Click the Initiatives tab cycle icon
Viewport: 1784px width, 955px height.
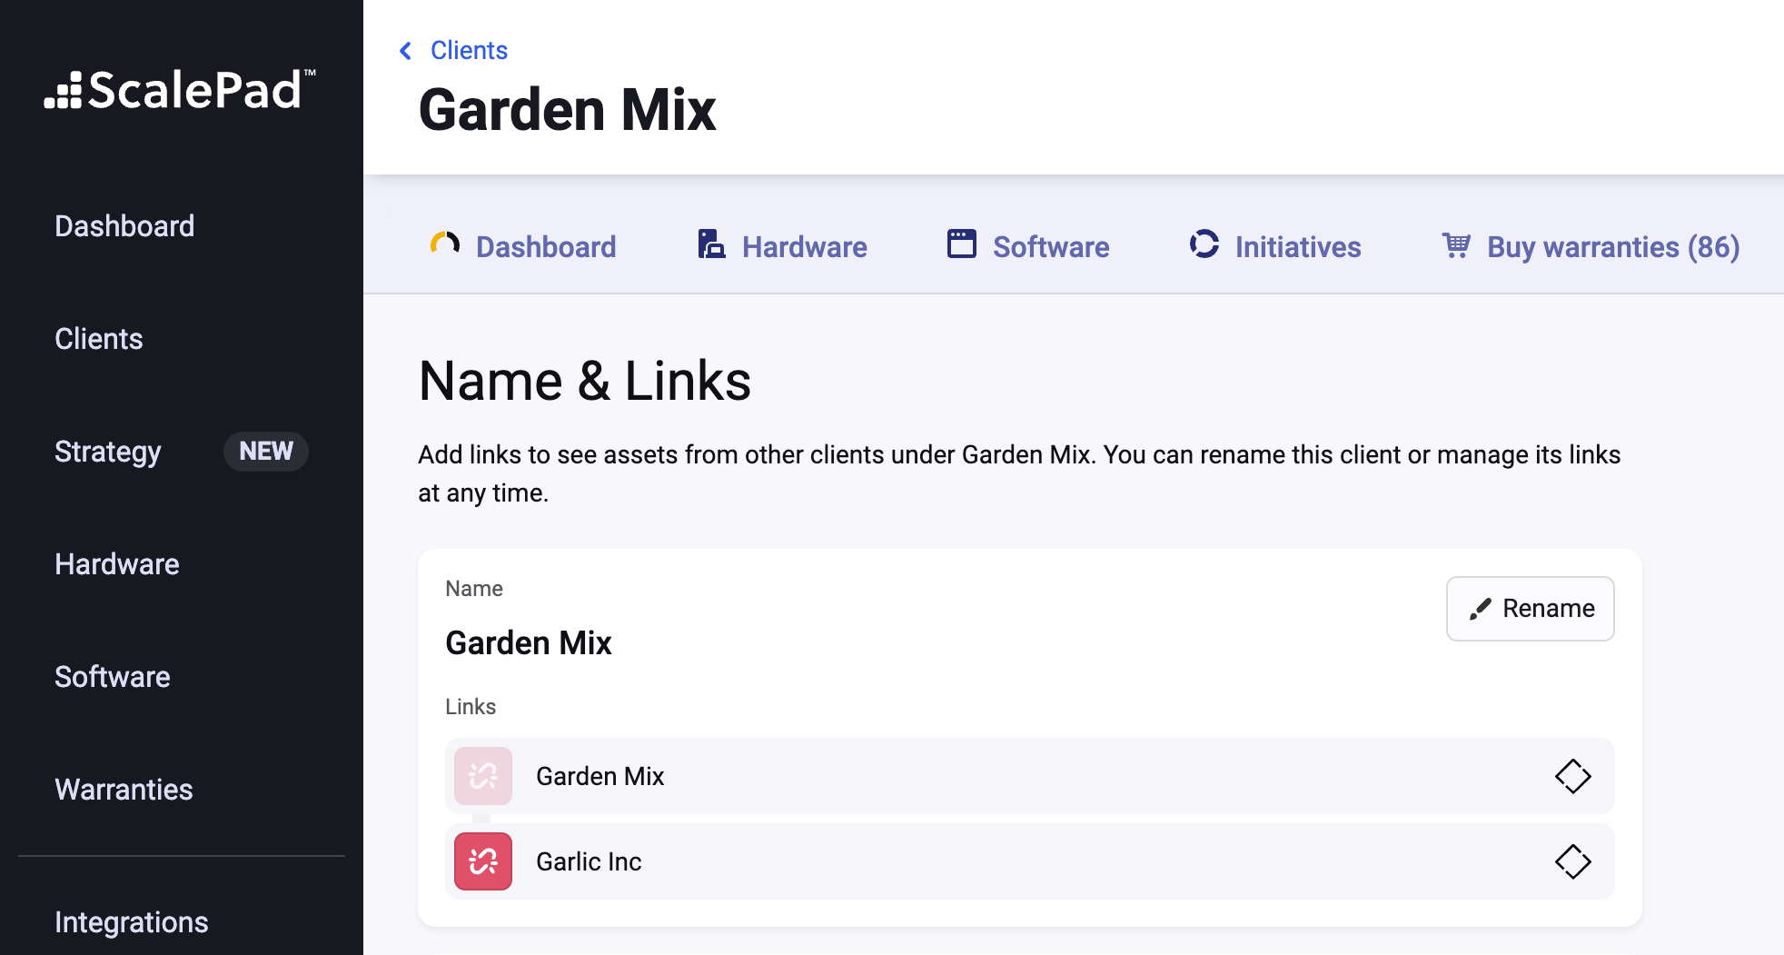(1204, 244)
